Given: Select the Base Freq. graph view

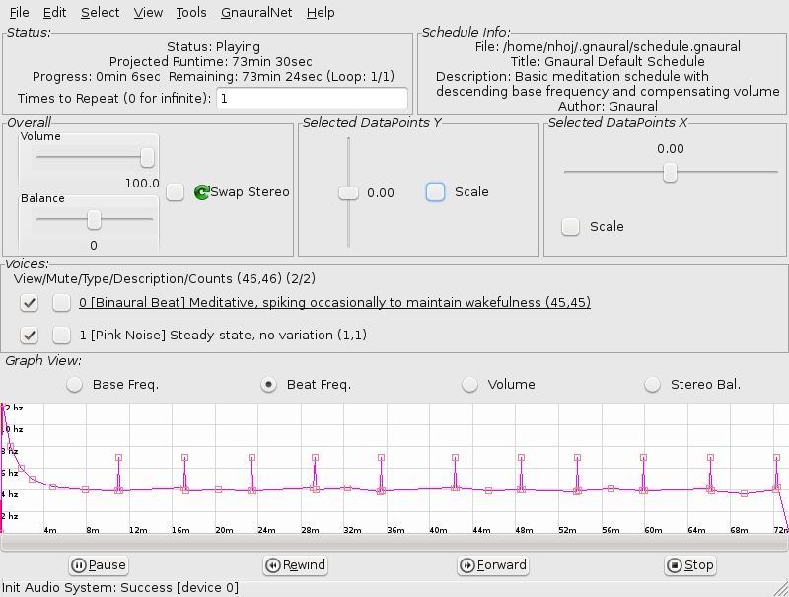Looking at the screenshot, I should point(73,385).
